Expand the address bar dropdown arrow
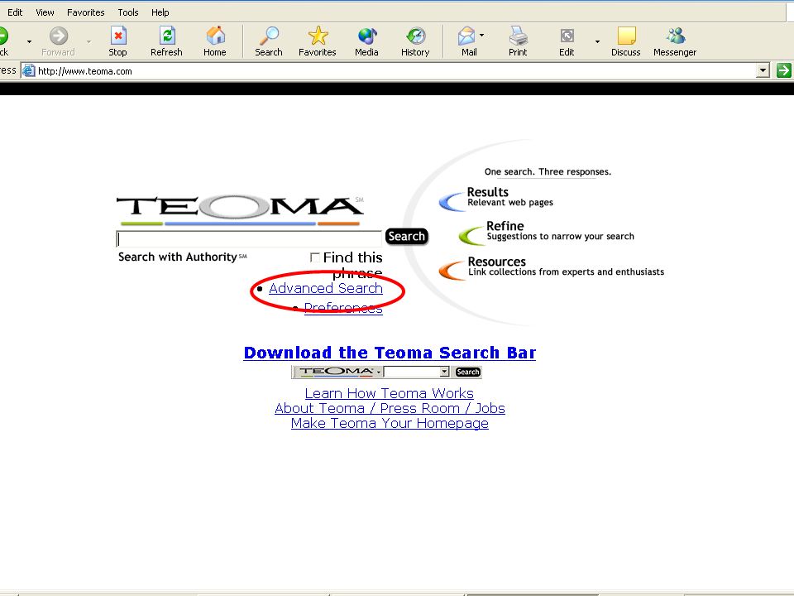 pyautogui.click(x=763, y=71)
